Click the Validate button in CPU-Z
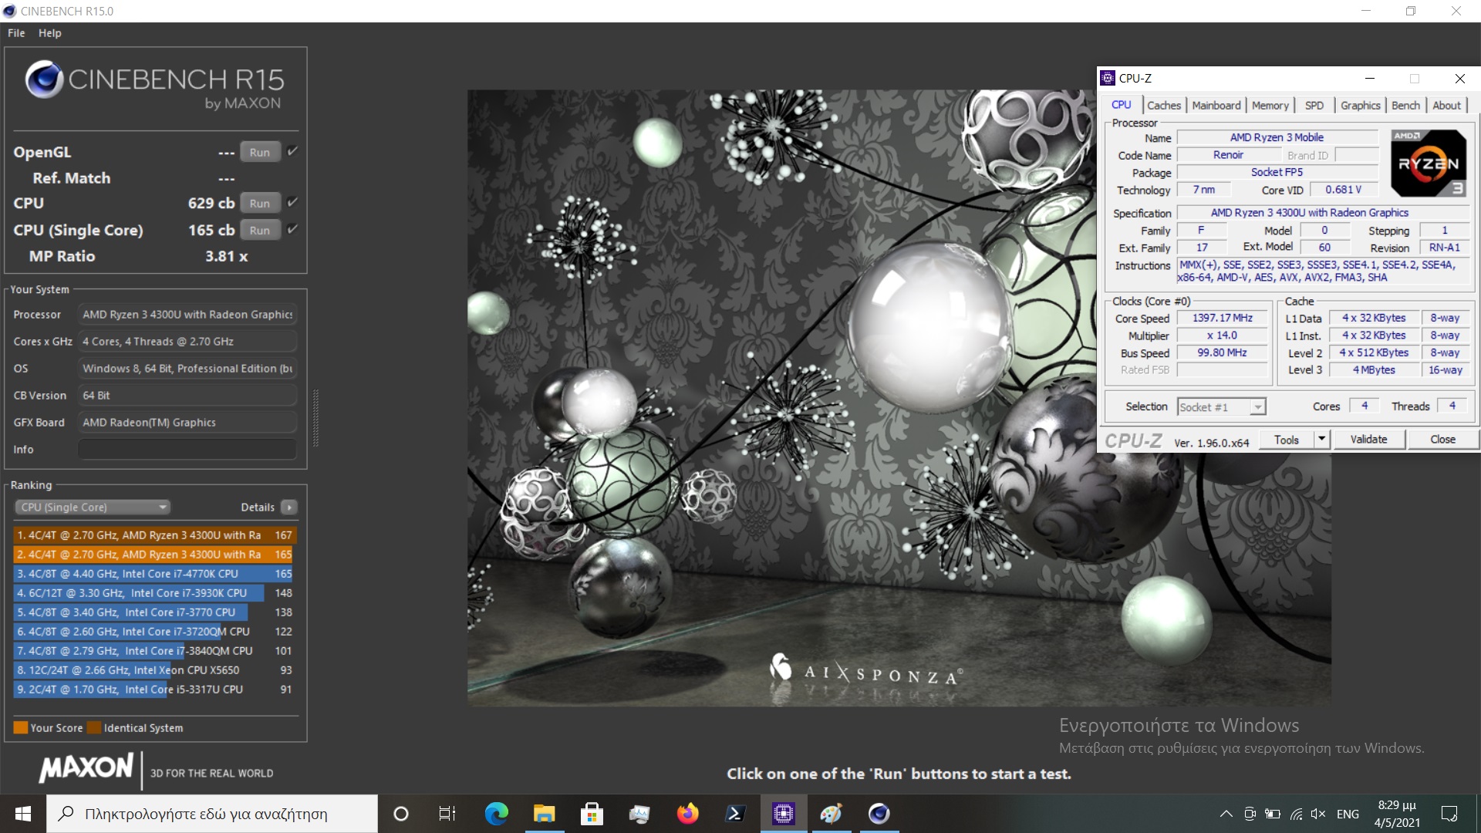 (x=1368, y=440)
